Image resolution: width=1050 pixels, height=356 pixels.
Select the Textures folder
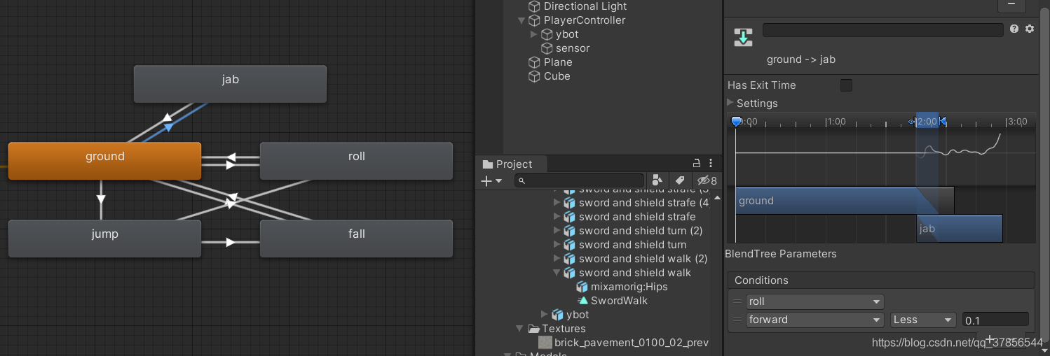(563, 329)
